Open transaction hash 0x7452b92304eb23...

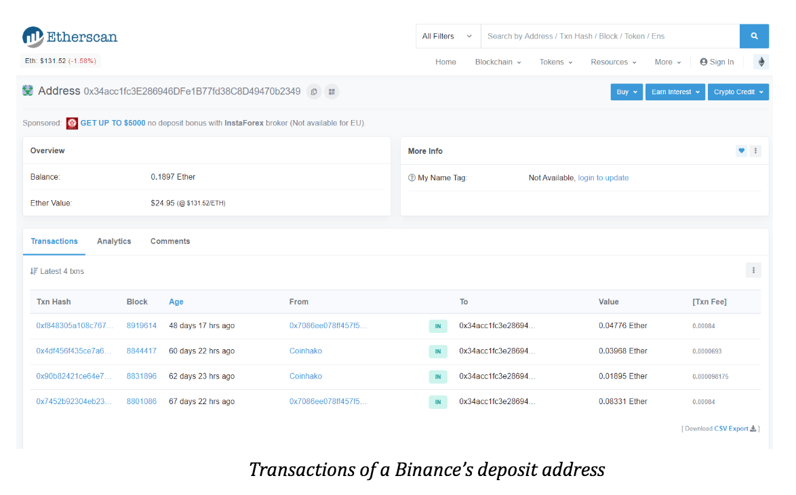click(74, 401)
